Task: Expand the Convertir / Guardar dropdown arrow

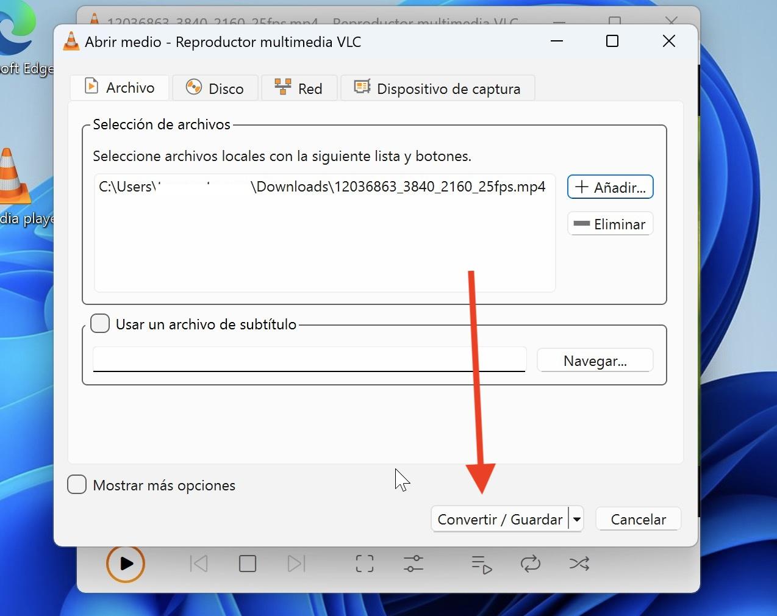Action: [576, 520]
